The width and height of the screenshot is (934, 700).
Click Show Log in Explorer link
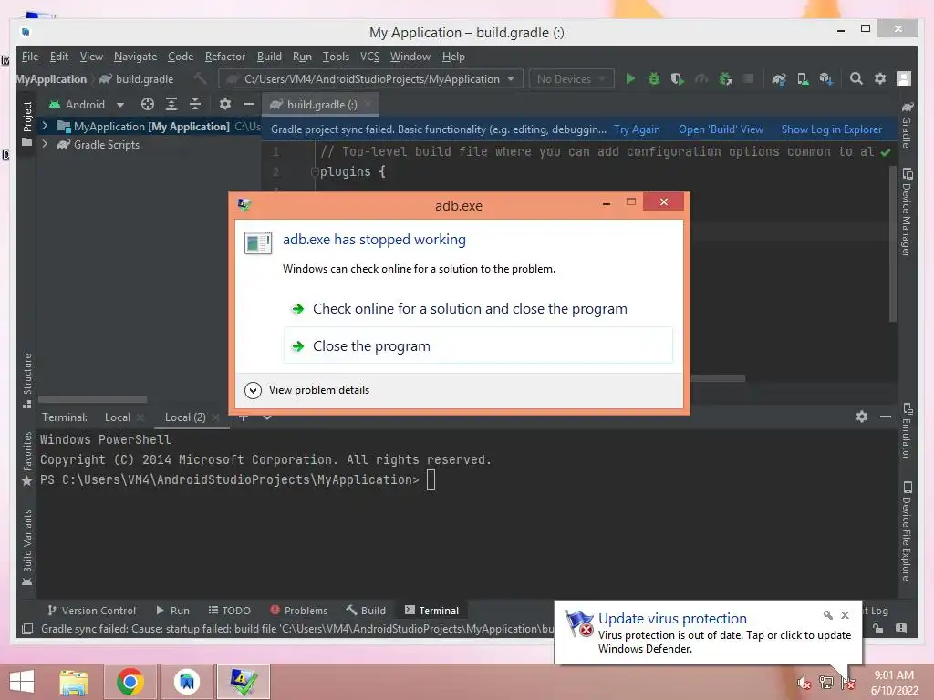[832, 129]
